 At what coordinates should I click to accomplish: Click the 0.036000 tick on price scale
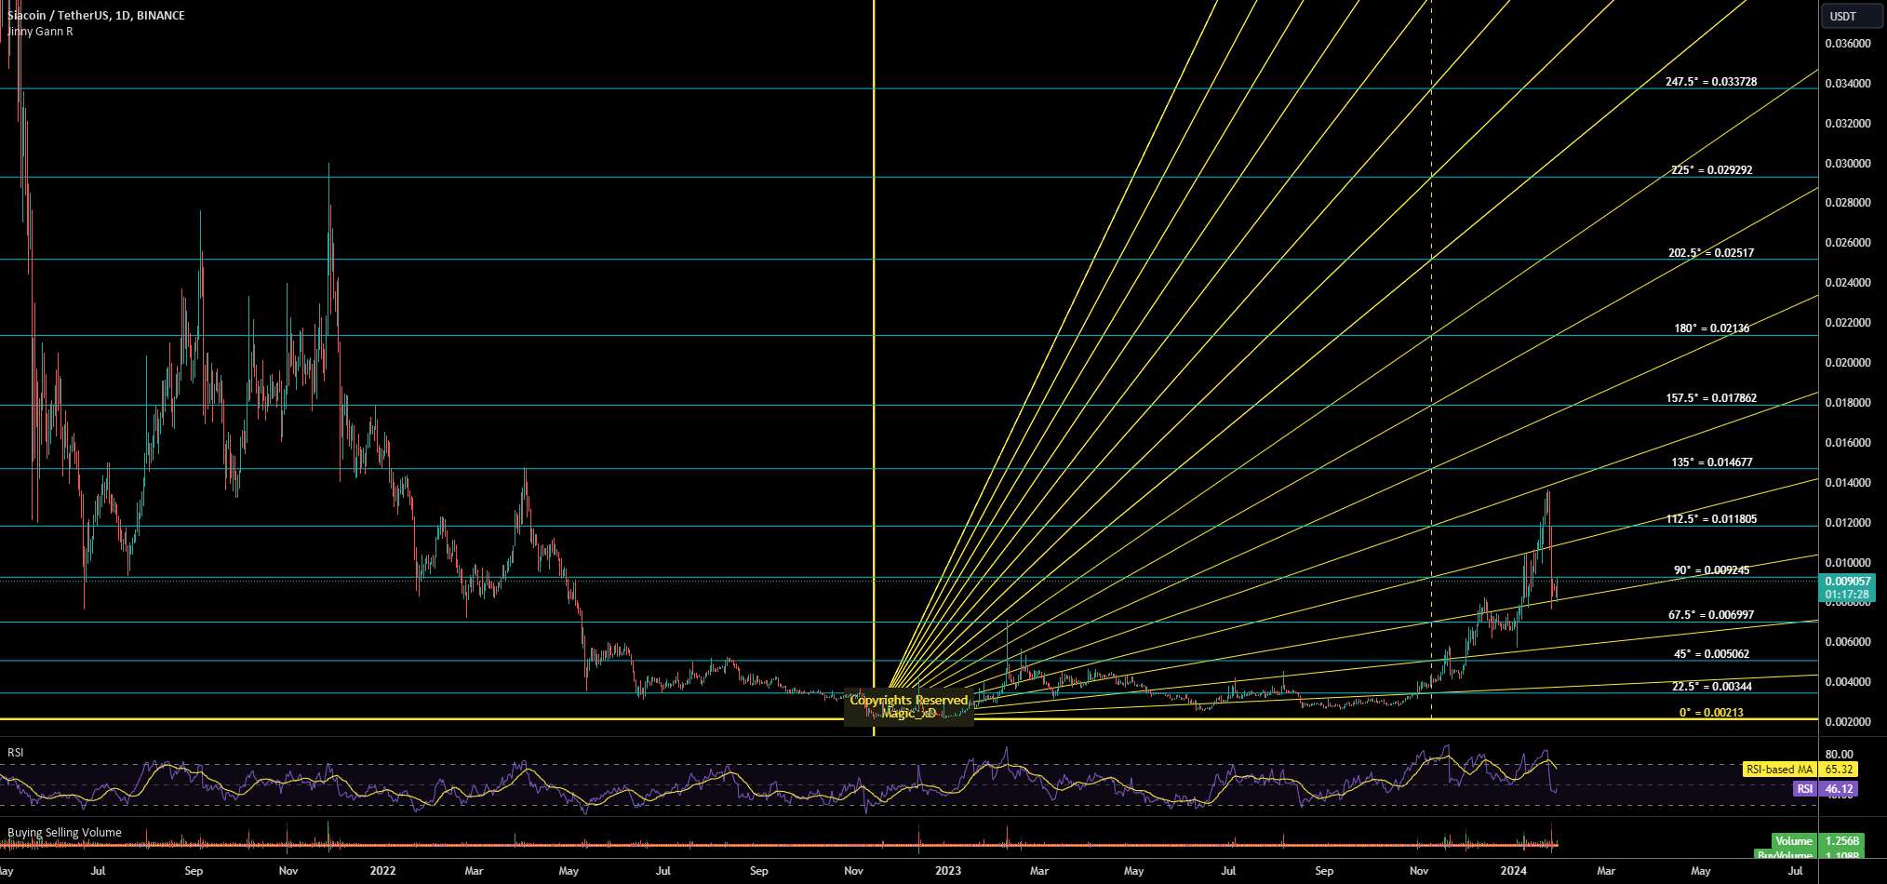(x=1847, y=44)
